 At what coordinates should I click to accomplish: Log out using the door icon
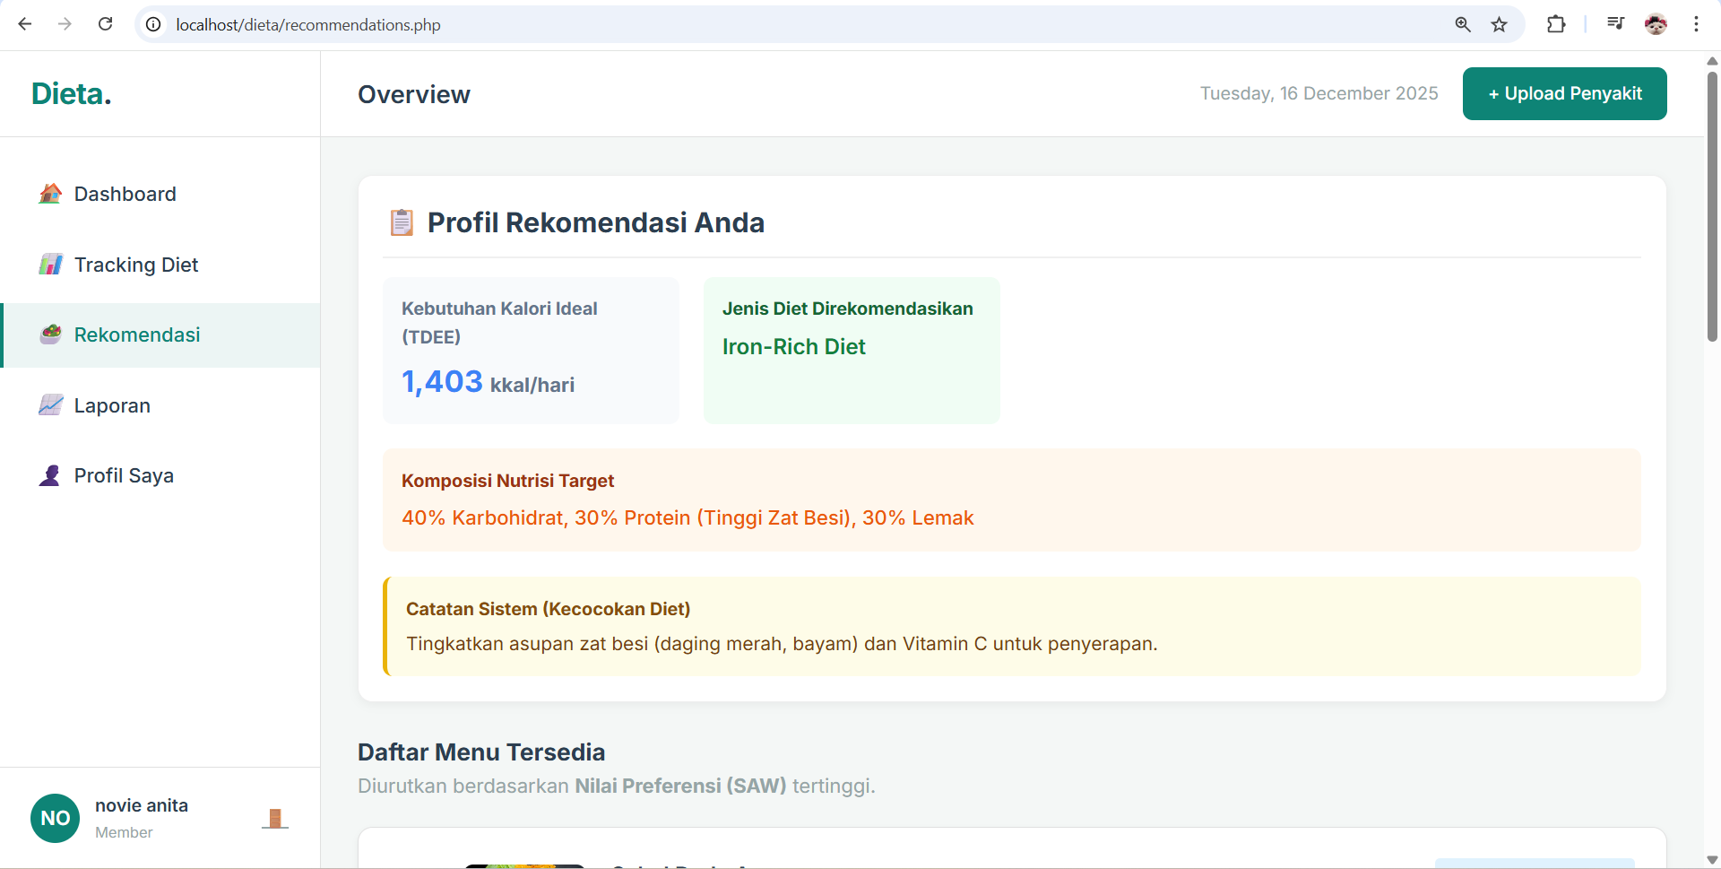(x=275, y=818)
